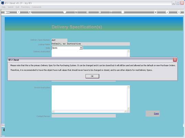Click the Contact Person field

point(84,116)
